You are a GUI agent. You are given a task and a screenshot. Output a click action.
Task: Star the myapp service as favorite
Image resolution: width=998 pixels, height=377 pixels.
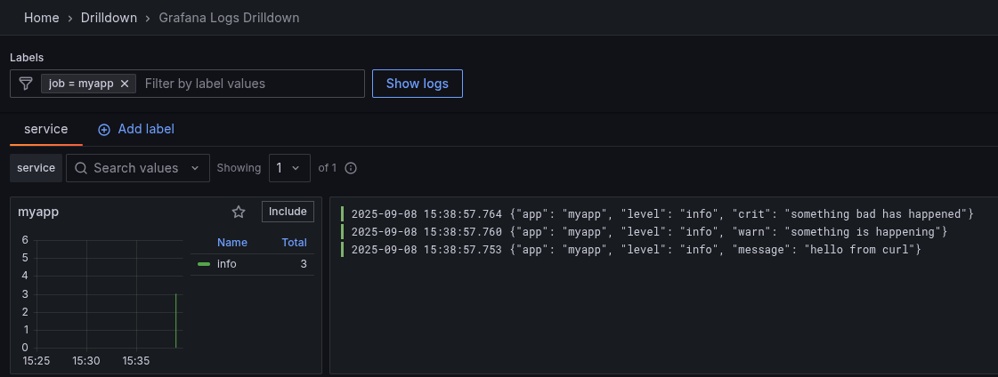pyautogui.click(x=239, y=212)
